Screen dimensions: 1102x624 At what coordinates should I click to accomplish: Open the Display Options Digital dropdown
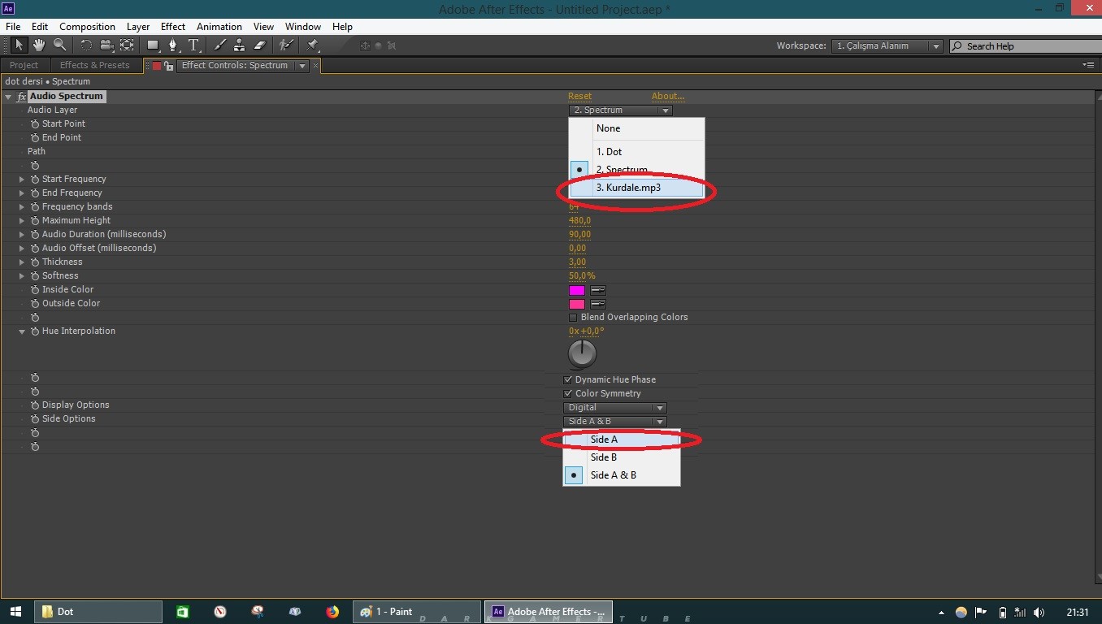(x=615, y=408)
